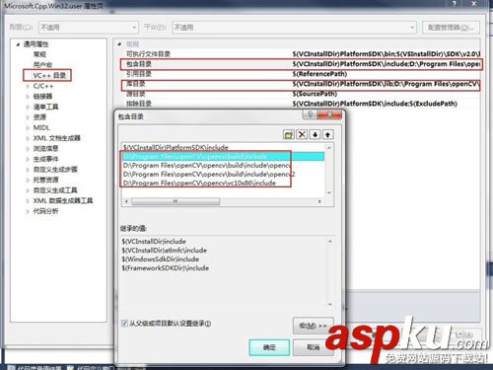This screenshot has height=370, width=493.
Task: Expand the MIDL tree node
Action: click(x=28, y=127)
